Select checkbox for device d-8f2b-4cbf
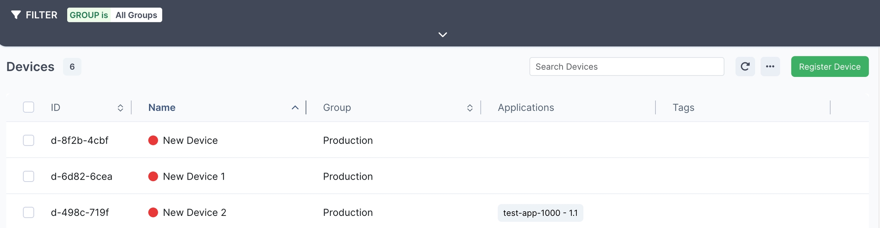The image size is (880, 228). point(29,140)
